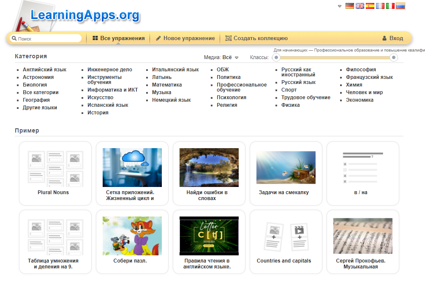Open category Религия
This screenshot has width=425, height=287.
(227, 105)
